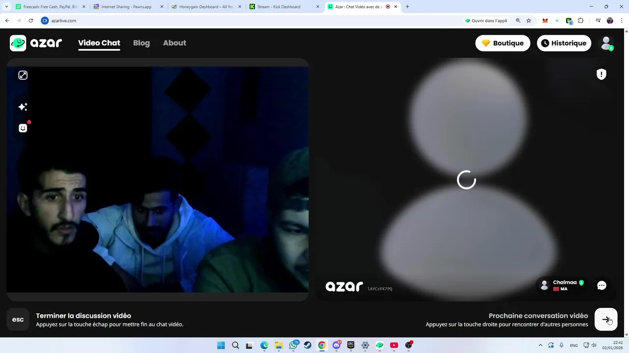Screen dimensions: 629x353
Task: Open Steam from taskbar
Action: click(x=307, y=345)
